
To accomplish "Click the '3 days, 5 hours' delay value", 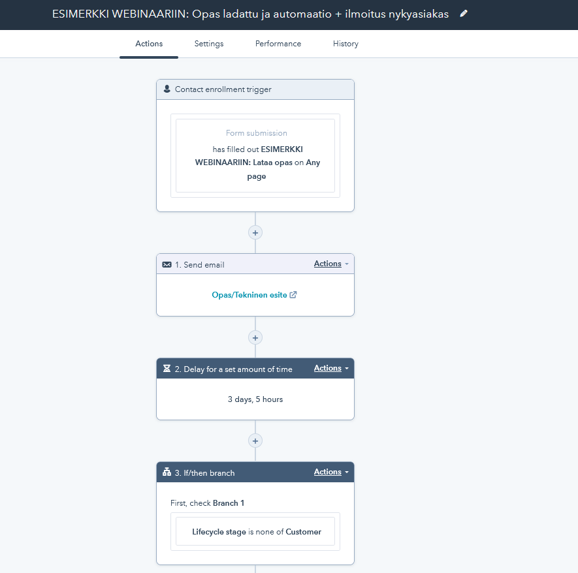I will 255,399.
